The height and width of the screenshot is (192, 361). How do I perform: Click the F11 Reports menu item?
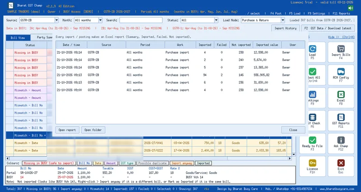coord(341,14)
